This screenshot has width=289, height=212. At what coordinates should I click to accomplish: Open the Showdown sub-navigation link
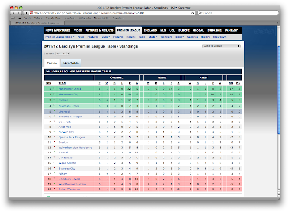(219, 37)
